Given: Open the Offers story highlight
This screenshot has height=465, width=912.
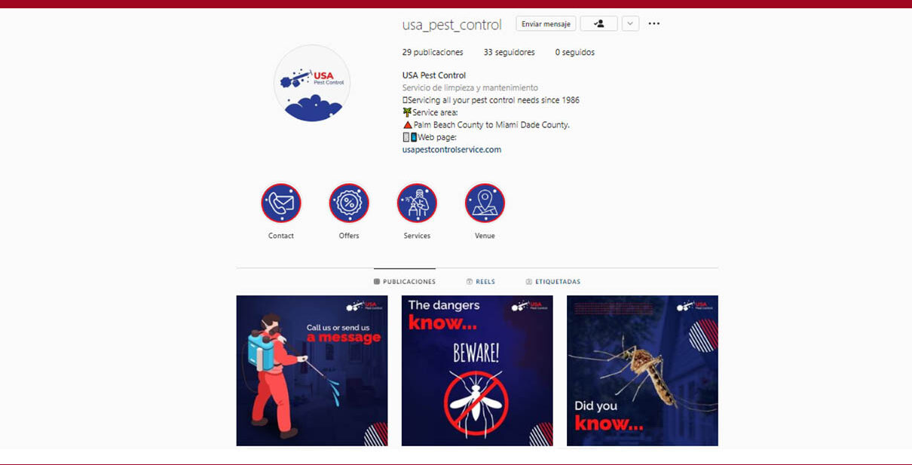Looking at the screenshot, I should (x=349, y=203).
